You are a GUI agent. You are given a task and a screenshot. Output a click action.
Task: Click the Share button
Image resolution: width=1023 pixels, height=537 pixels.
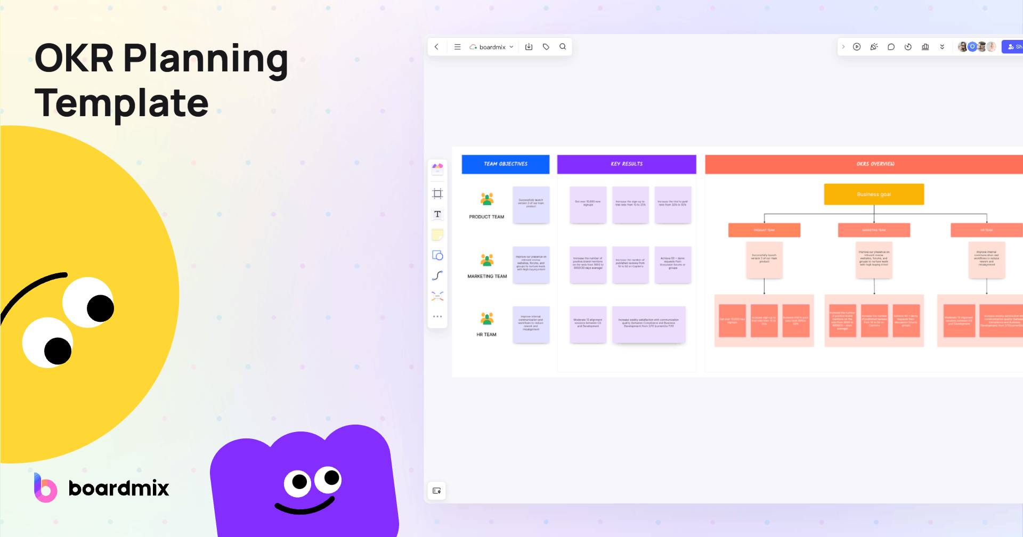tap(1012, 47)
